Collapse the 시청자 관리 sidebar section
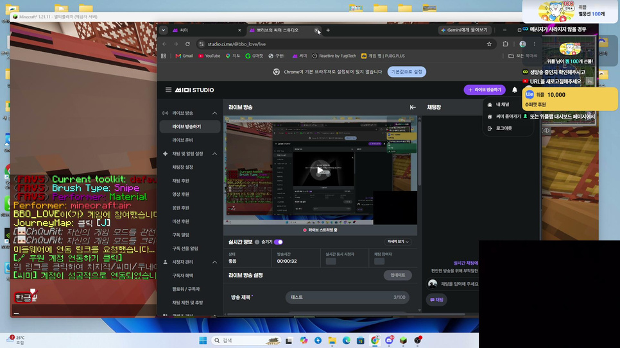This screenshot has width=620, height=348. click(x=215, y=262)
